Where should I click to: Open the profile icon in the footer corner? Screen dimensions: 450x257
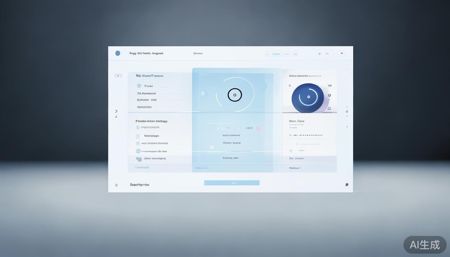coord(347,185)
